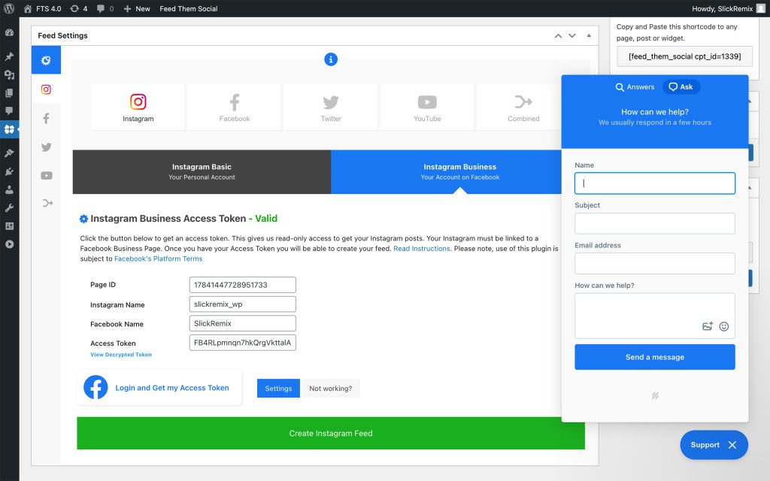
Task: Open the Posts pin icon in sidebar
Action: [9, 56]
